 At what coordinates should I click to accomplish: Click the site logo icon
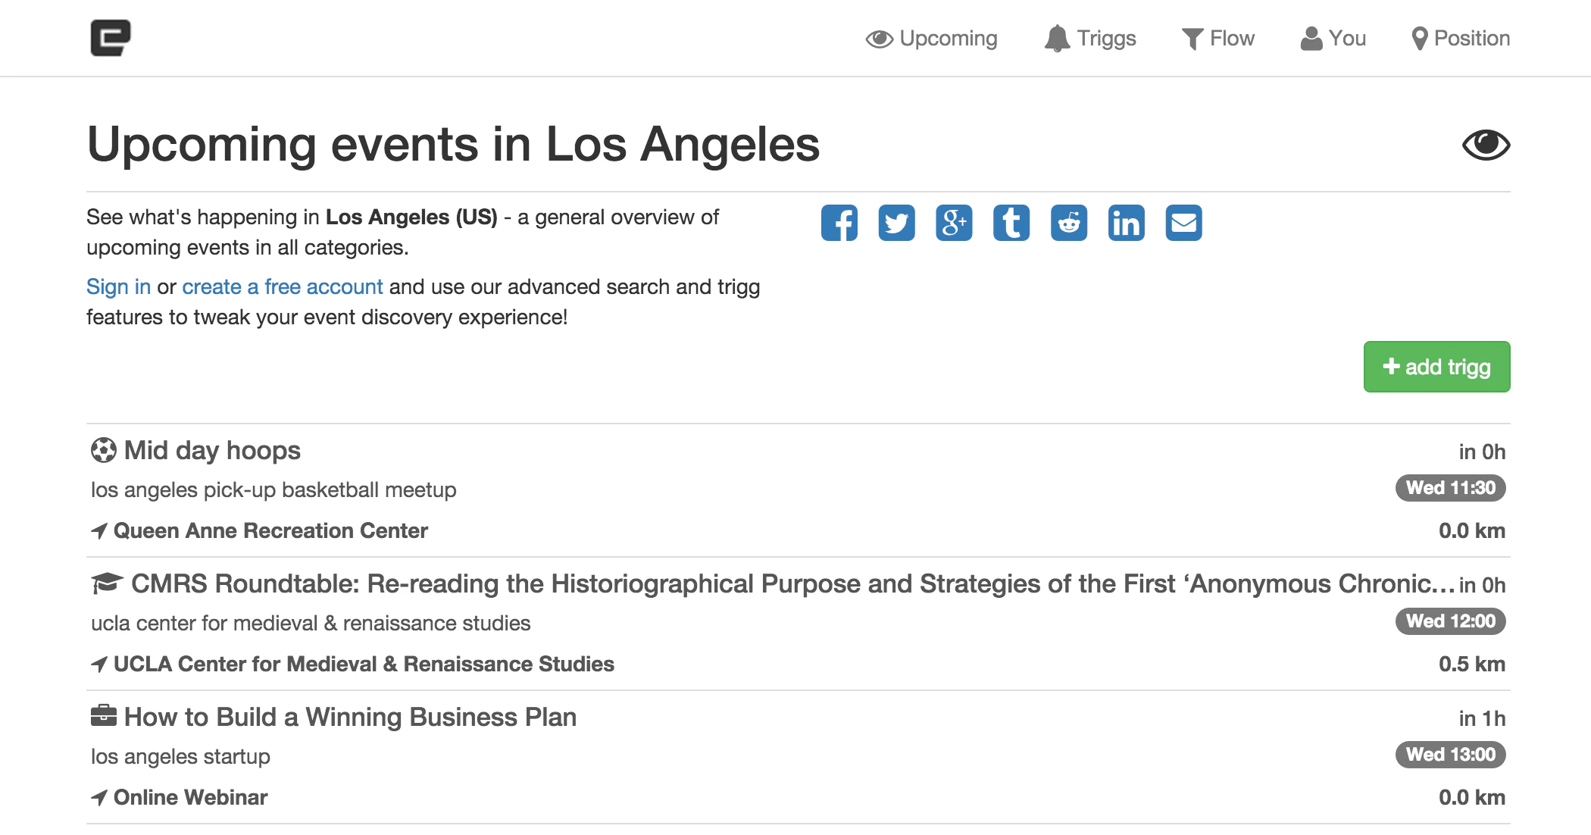(111, 38)
